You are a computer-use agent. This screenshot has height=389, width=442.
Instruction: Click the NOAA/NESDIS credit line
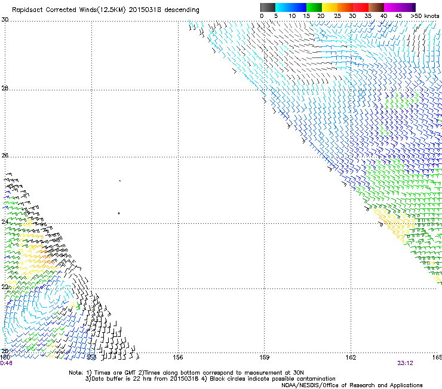tap(352, 385)
